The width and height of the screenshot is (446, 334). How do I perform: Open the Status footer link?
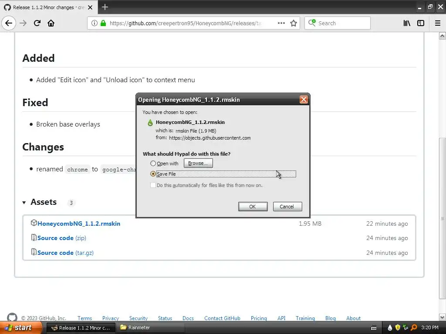pos(165,318)
